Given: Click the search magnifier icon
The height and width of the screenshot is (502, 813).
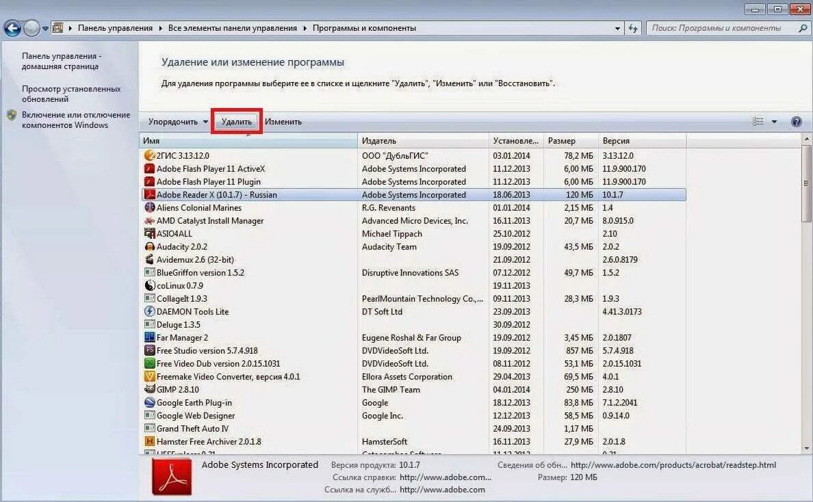Looking at the screenshot, I should pyautogui.click(x=803, y=28).
